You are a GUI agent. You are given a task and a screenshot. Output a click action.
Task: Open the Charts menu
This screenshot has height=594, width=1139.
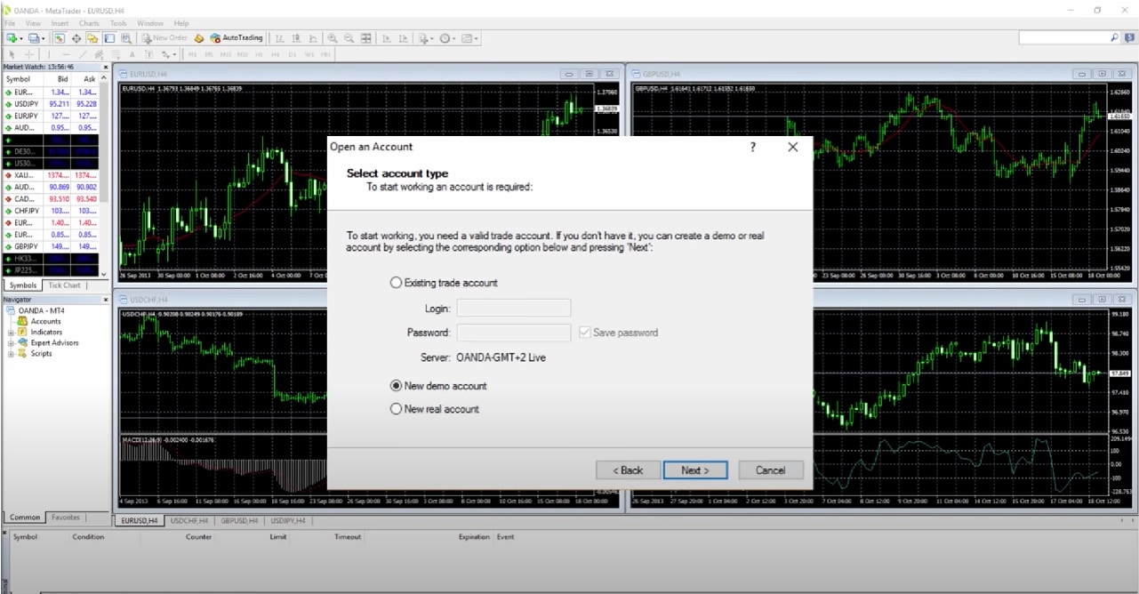[89, 23]
